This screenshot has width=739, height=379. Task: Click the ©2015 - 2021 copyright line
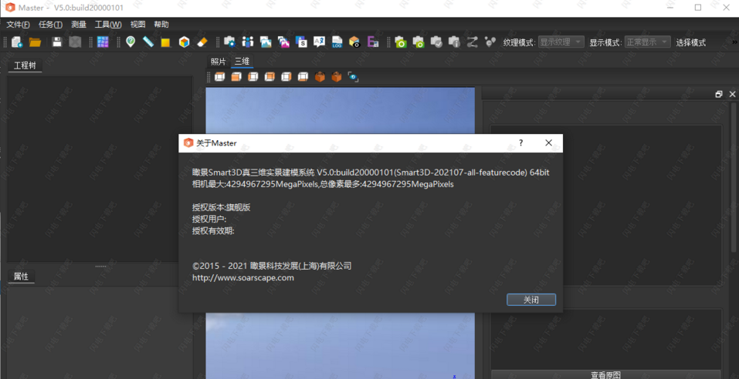272,266
